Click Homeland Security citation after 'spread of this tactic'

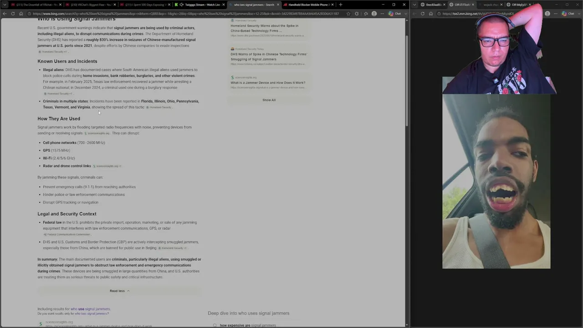(159, 108)
